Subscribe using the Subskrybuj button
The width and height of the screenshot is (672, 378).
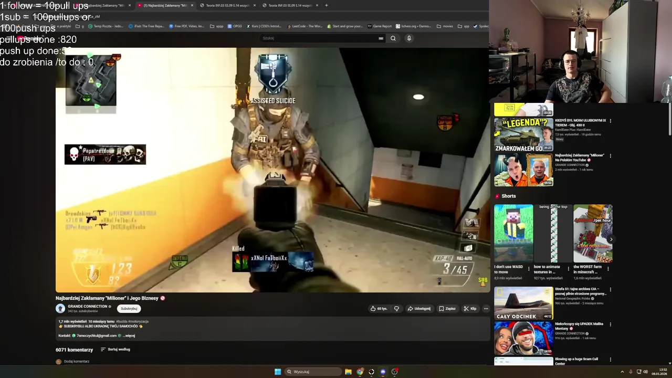(x=129, y=309)
